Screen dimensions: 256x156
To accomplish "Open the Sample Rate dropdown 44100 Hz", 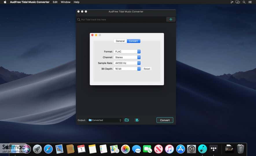I will pos(127,63).
